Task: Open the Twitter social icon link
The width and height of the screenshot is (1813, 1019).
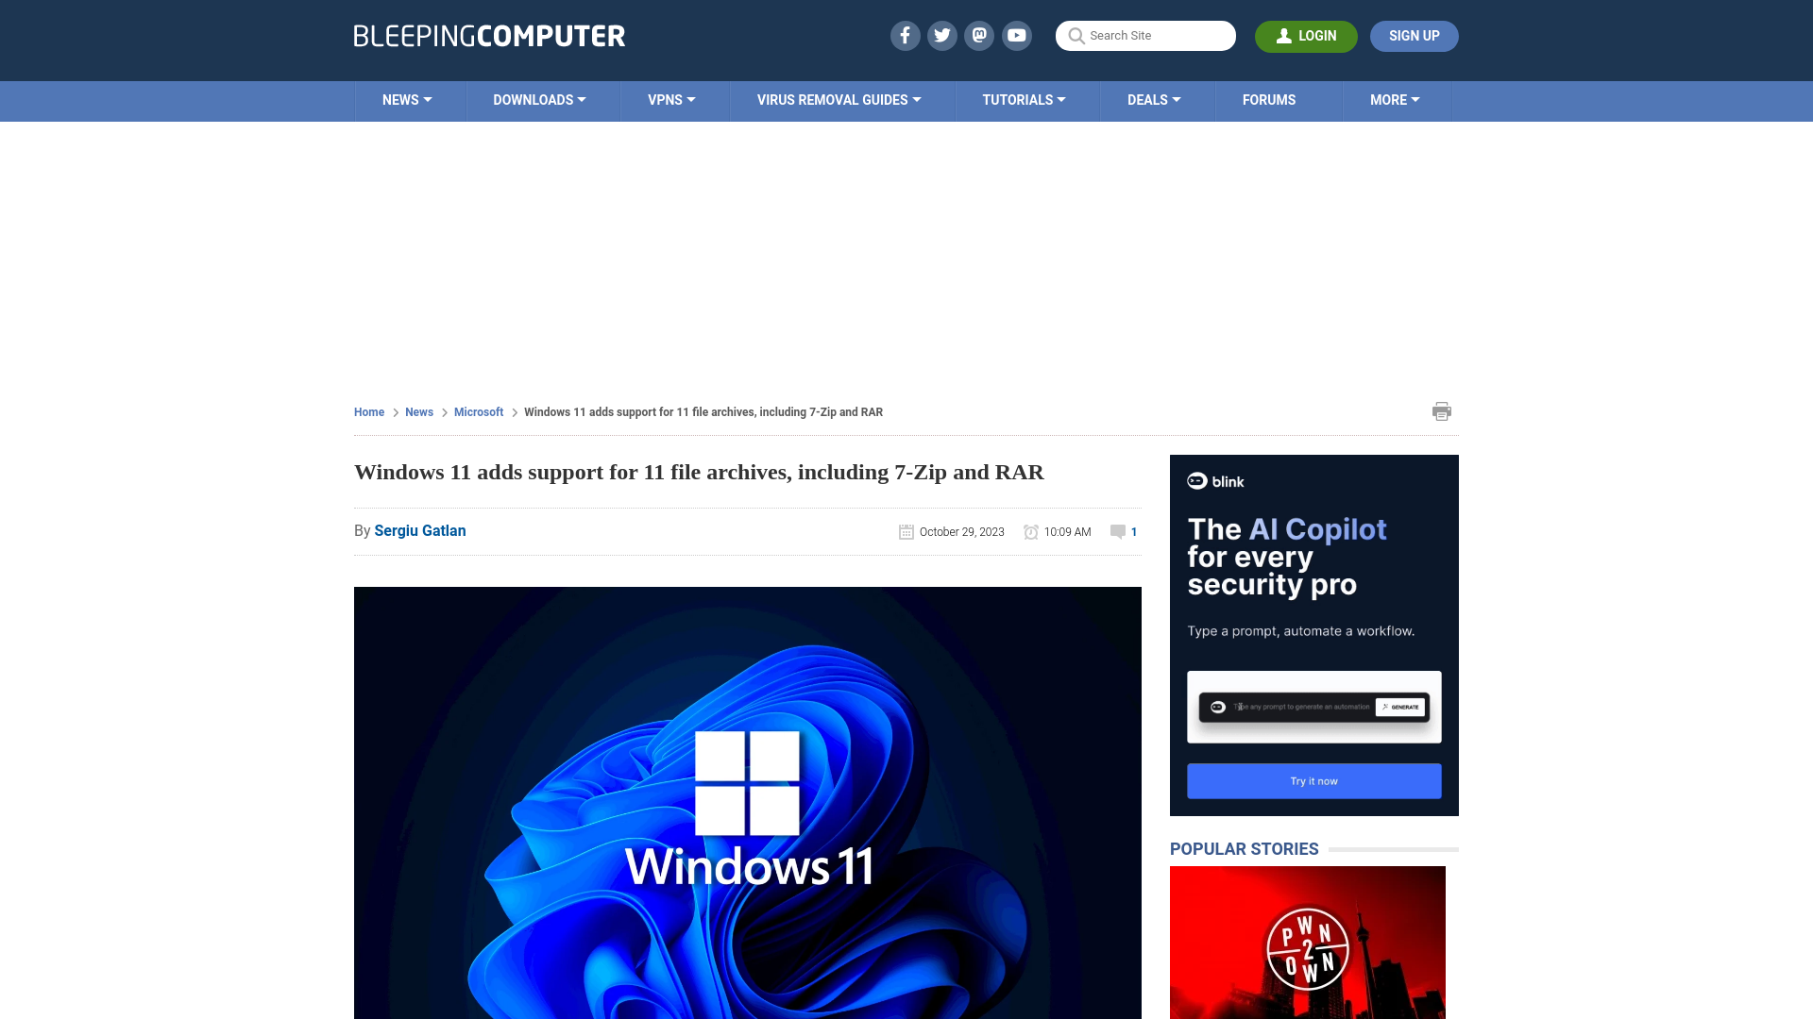Action: [x=942, y=35]
